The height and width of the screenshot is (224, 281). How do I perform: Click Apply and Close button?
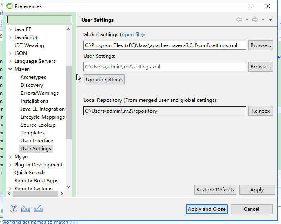point(207,209)
